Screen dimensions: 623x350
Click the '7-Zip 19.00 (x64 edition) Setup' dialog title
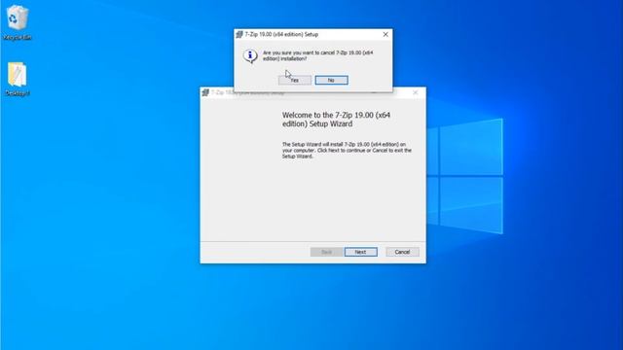281,35
